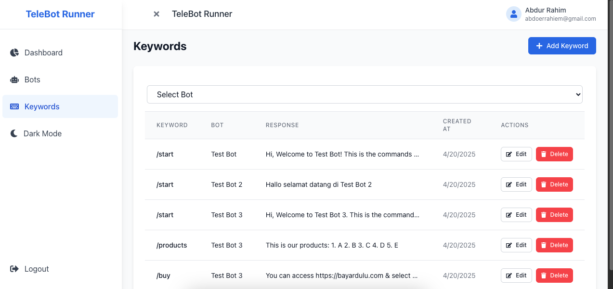Close sidebar with the X icon
This screenshot has width=613, height=289.
tap(156, 14)
